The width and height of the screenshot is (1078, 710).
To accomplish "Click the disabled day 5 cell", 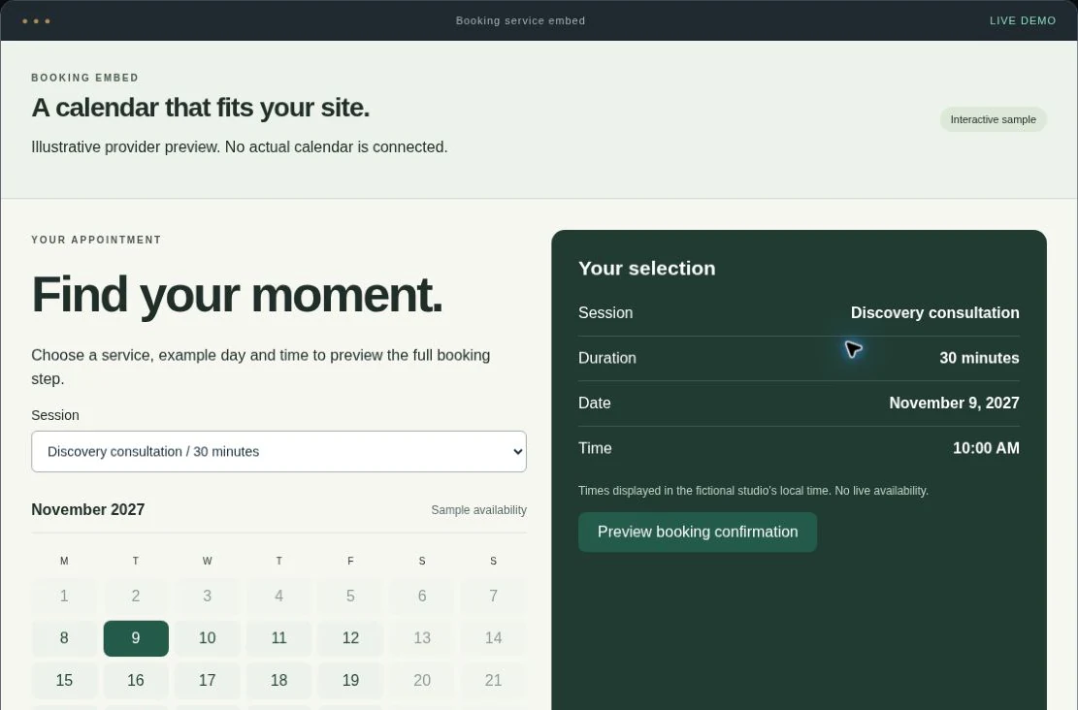I will [350, 596].
